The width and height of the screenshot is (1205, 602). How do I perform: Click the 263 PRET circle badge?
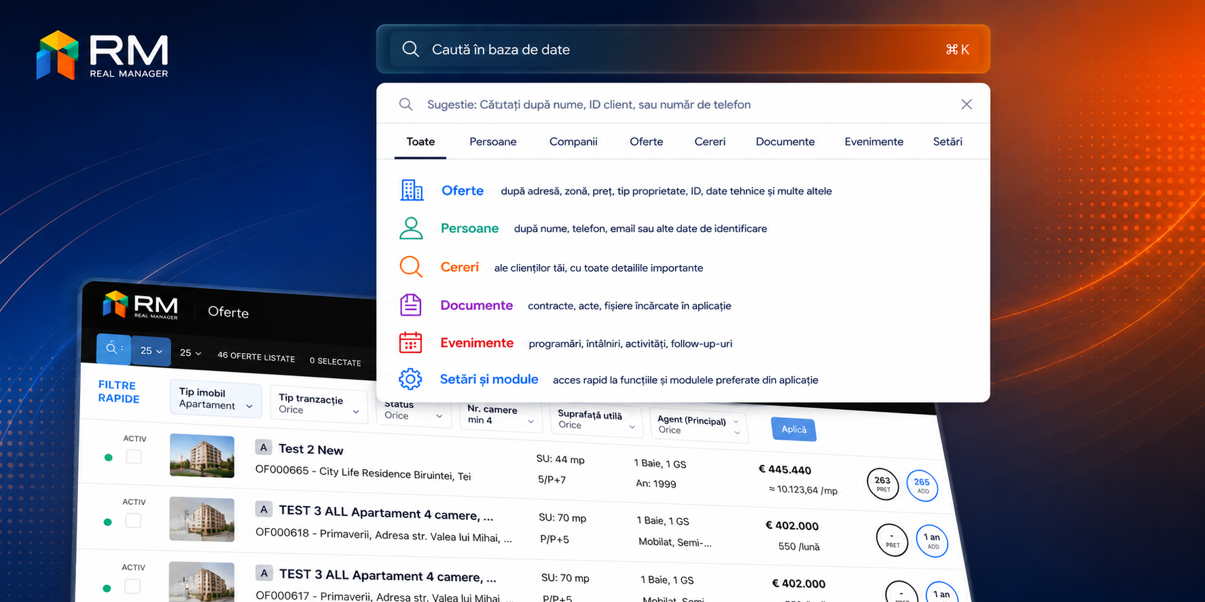(882, 484)
